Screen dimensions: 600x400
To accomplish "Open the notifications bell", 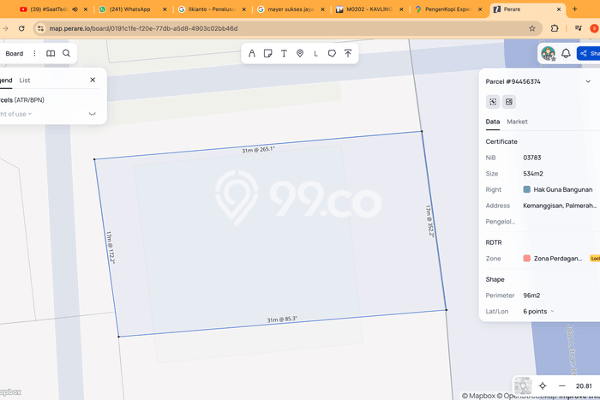I will (x=566, y=54).
